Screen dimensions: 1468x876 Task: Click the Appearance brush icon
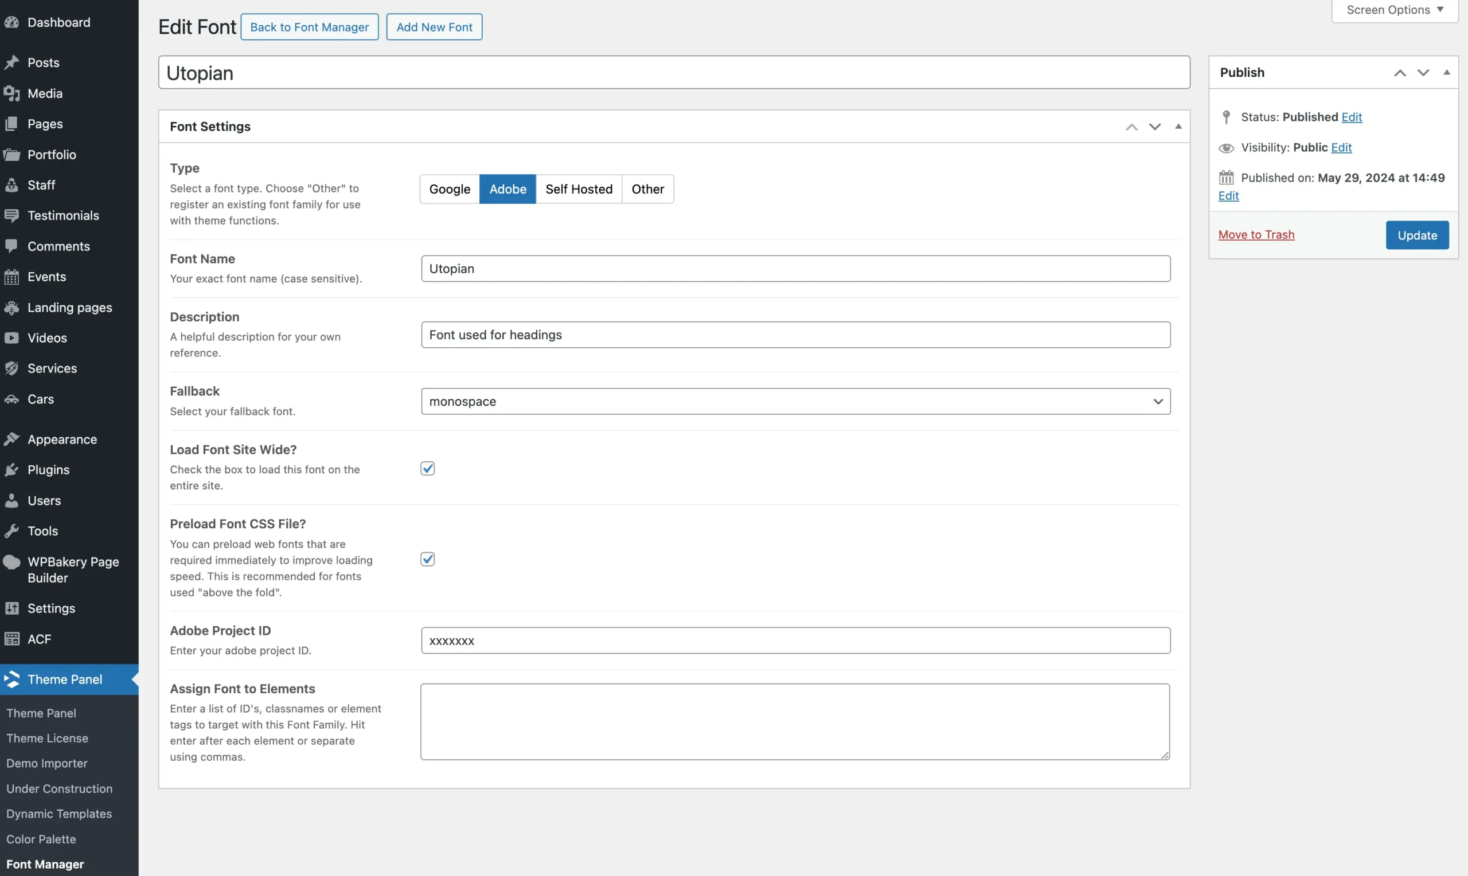11,439
